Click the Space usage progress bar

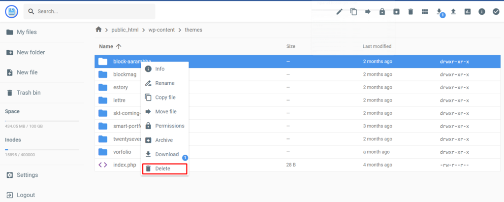42,121
